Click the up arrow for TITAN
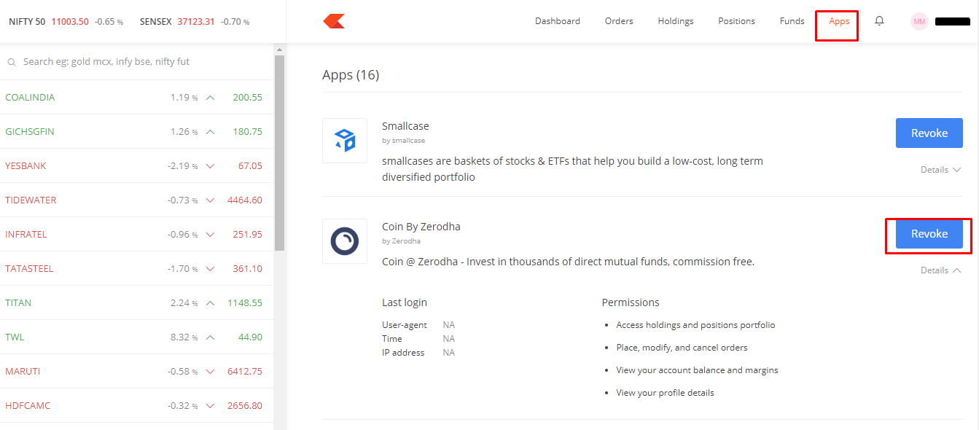 (211, 303)
